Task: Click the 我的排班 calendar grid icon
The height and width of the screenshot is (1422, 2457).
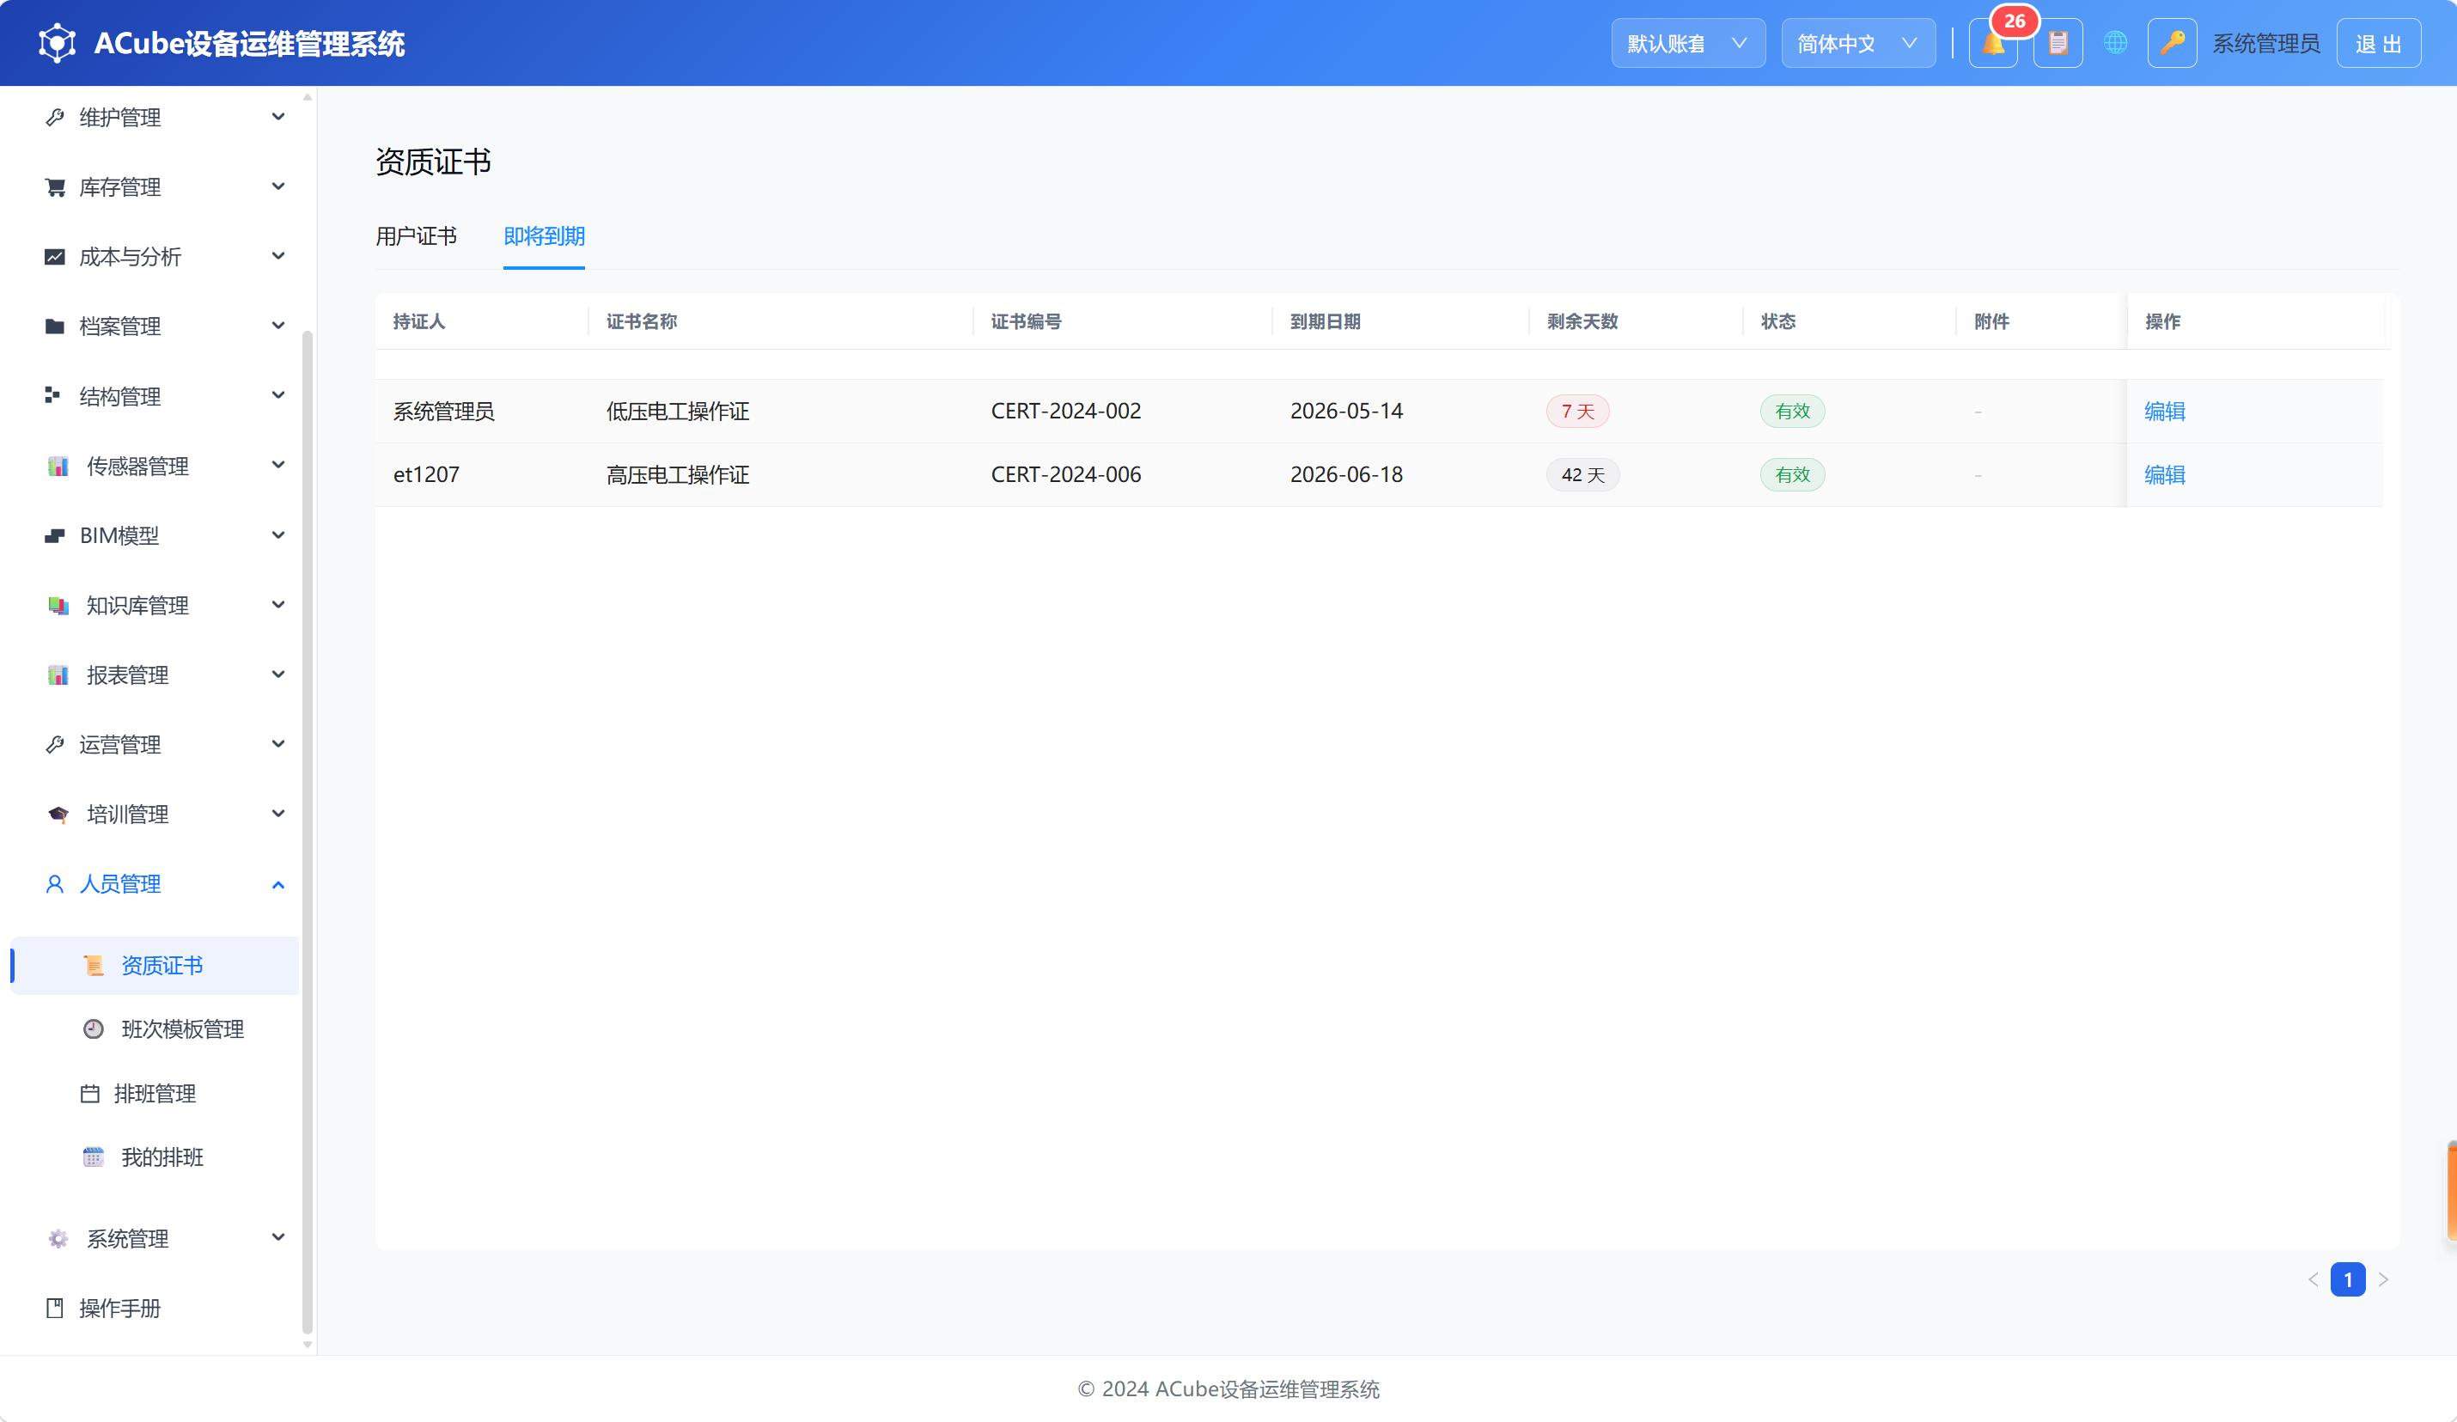Action: pos(94,1157)
